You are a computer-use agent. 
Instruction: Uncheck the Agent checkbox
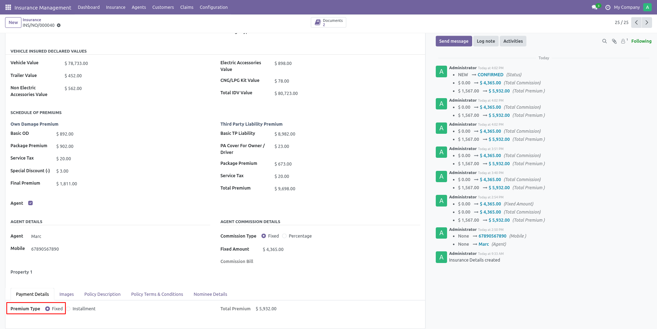[x=30, y=203]
